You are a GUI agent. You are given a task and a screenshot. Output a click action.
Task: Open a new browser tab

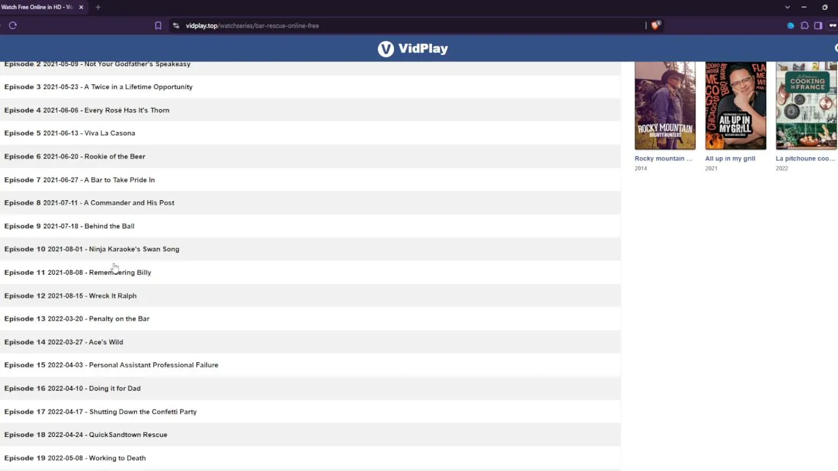click(x=98, y=7)
